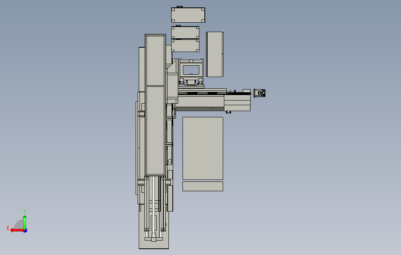Click the small circle on the column side
The image size is (401, 255).
point(170,161)
